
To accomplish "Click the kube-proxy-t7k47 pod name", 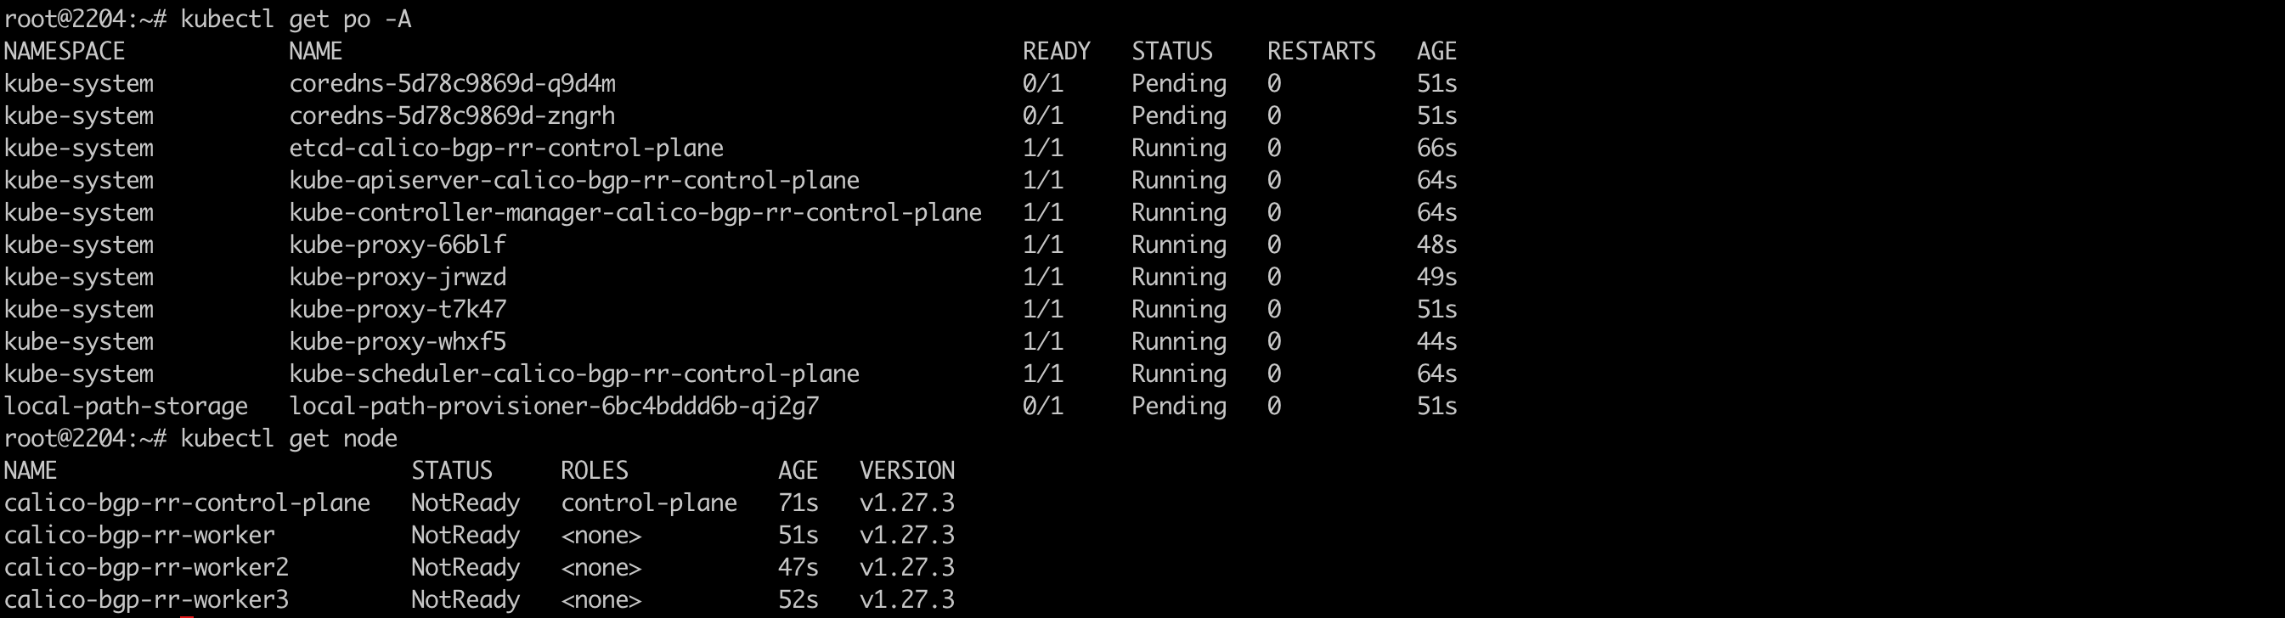I will [398, 310].
